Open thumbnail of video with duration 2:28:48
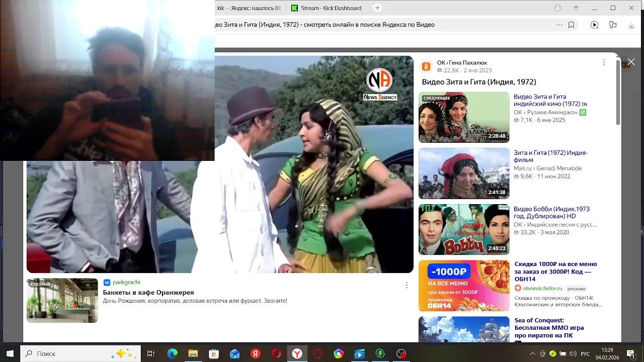 point(464,117)
